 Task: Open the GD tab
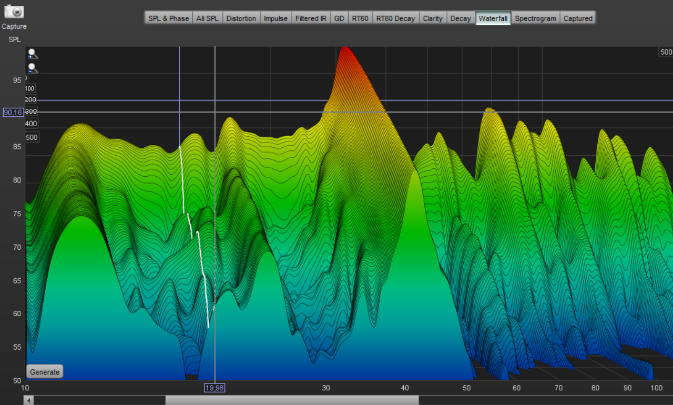coord(339,18)
